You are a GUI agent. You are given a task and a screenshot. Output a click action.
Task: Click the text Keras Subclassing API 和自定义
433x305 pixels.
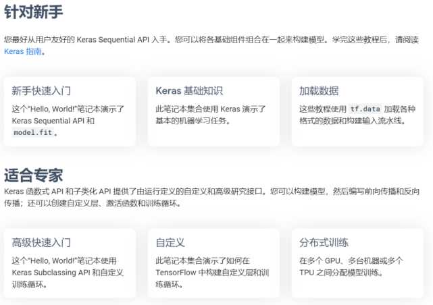pyautogui.click(x=68, y=273)
